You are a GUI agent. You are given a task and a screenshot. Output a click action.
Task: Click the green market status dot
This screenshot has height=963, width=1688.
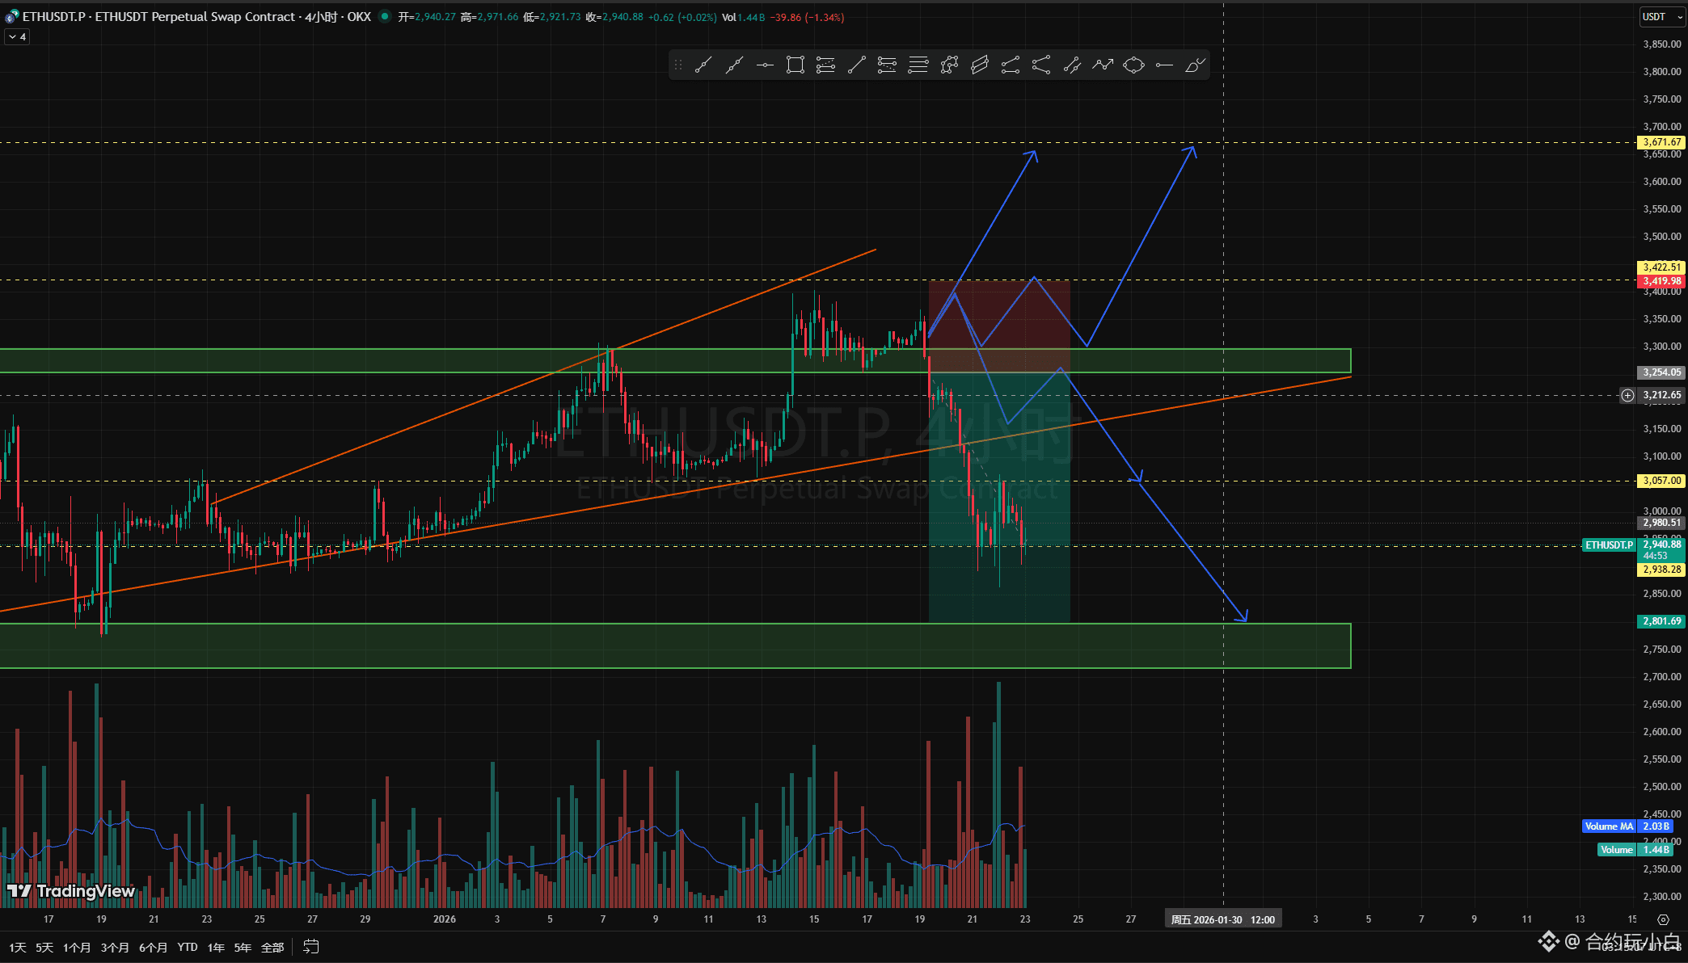(x=385, y=16)
